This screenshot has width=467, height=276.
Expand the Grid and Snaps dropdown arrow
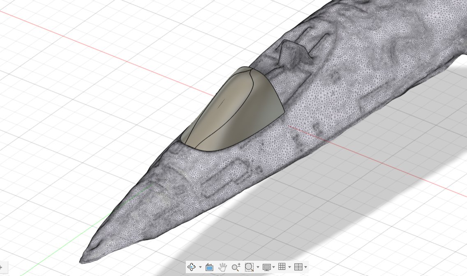pos(289,267)
